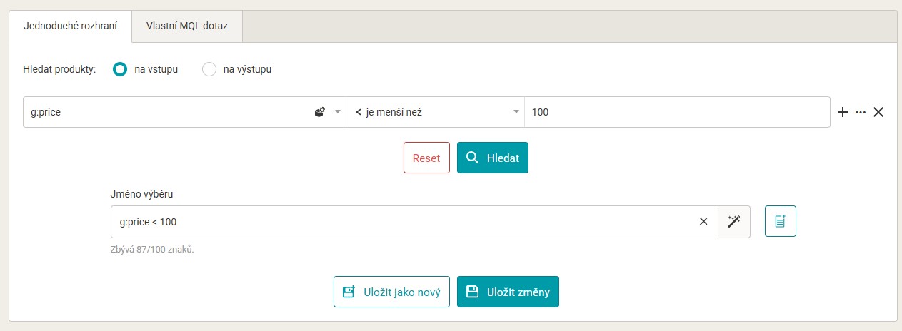Click the value field containing 100
The width and height of the screenshot is (902, 331).
point(676,112)
